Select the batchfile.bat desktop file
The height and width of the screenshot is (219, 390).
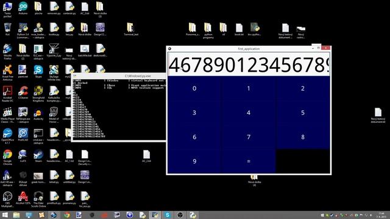click(85, 50)
